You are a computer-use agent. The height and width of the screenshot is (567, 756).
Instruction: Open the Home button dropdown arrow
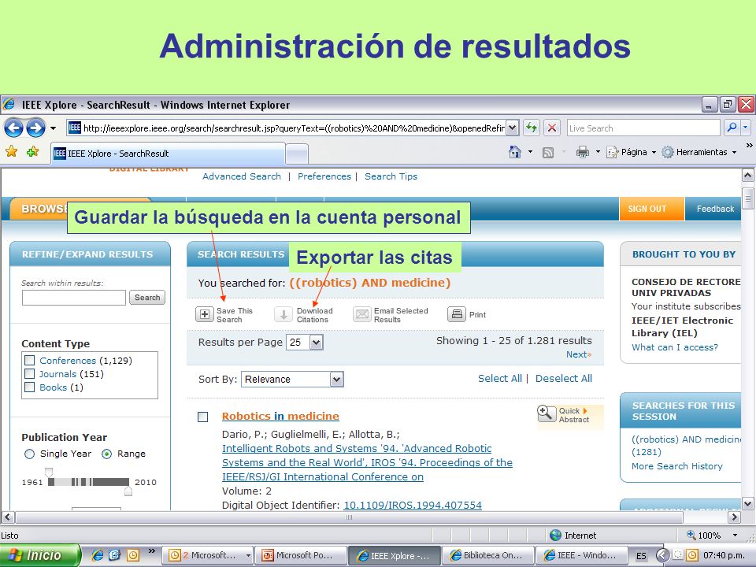(x=530, y=152)
